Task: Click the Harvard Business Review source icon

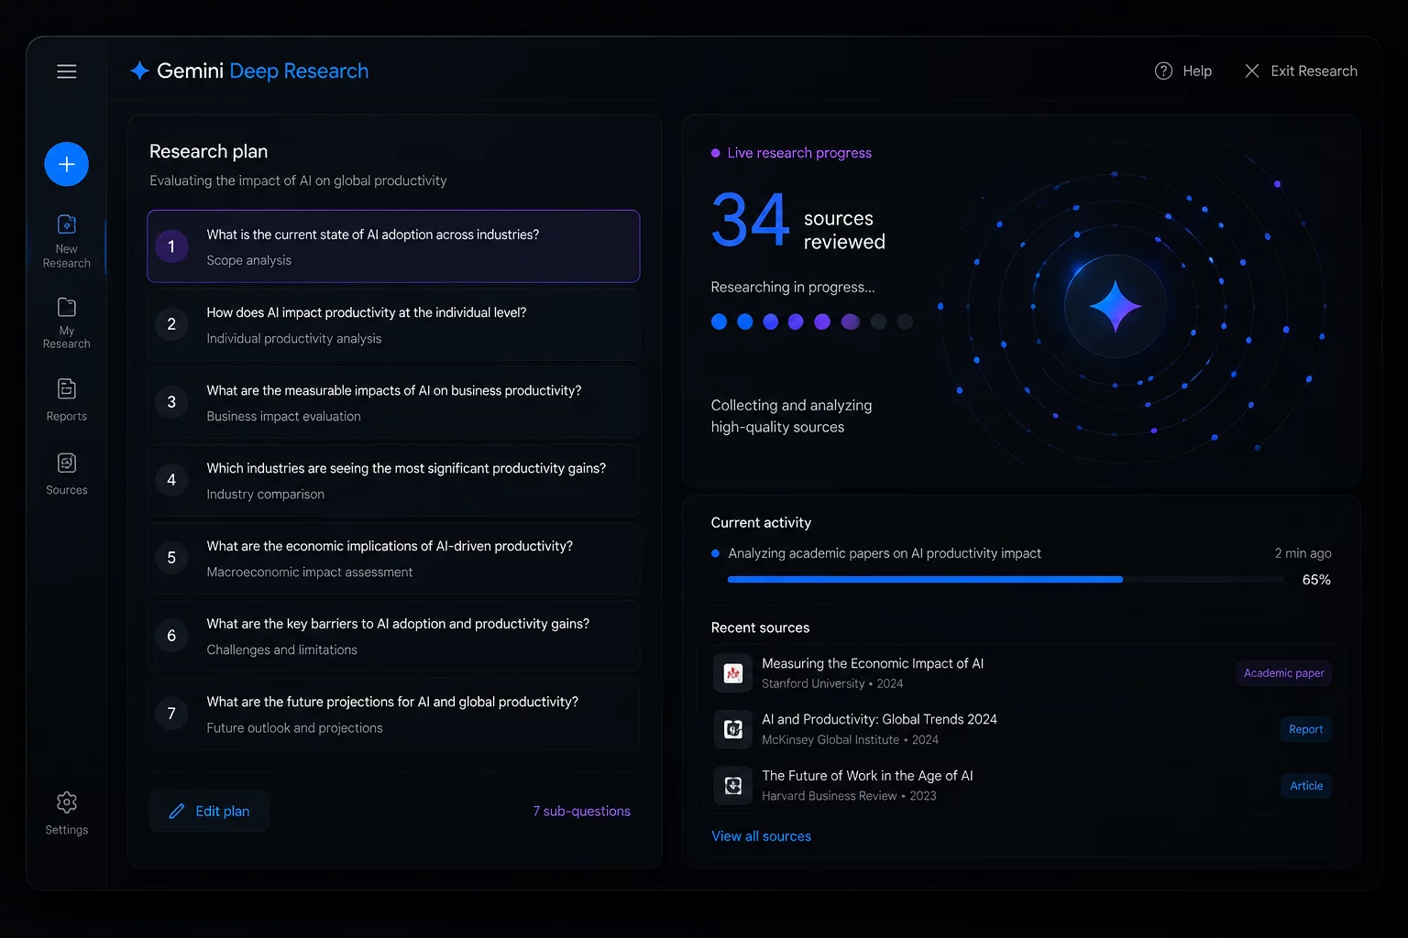Action: [733, 785]
